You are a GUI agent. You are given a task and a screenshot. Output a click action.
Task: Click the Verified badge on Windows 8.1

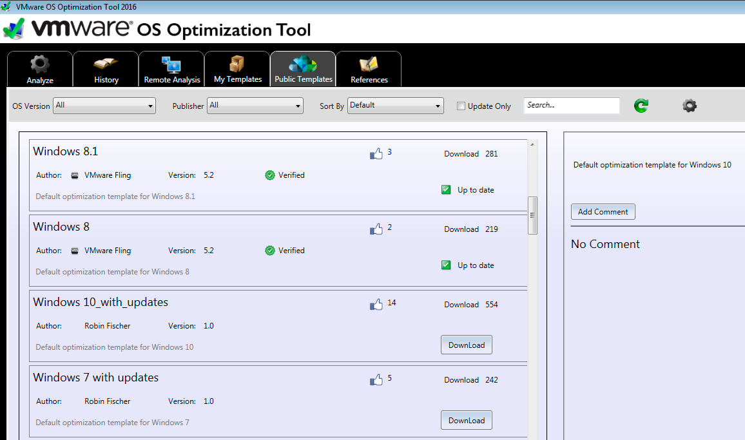pyautogui.click(x=270, y=175)
